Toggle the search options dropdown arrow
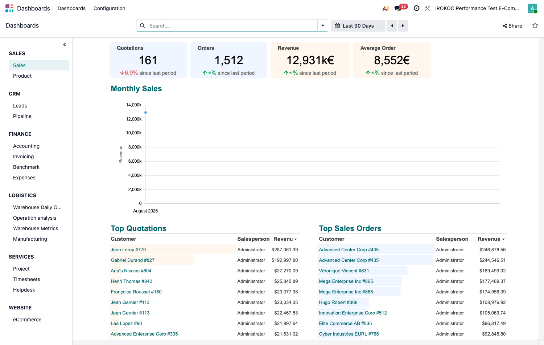544x345 pixels. [323, 26]
